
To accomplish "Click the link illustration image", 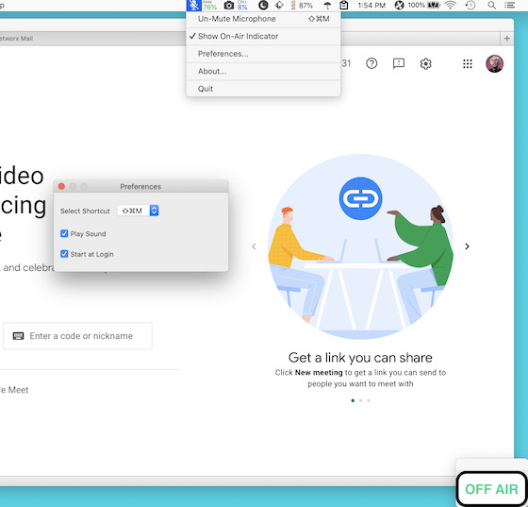I will pyautogui.click(x=360, y=247).
